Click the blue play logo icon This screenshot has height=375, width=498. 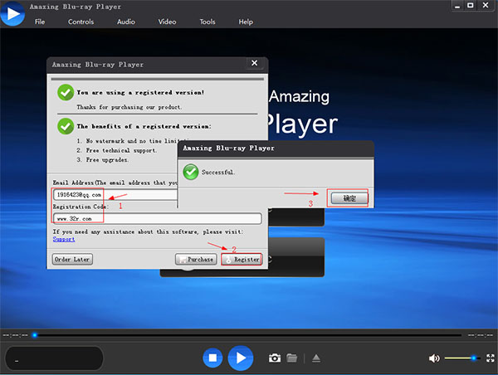tap(12, 13)
